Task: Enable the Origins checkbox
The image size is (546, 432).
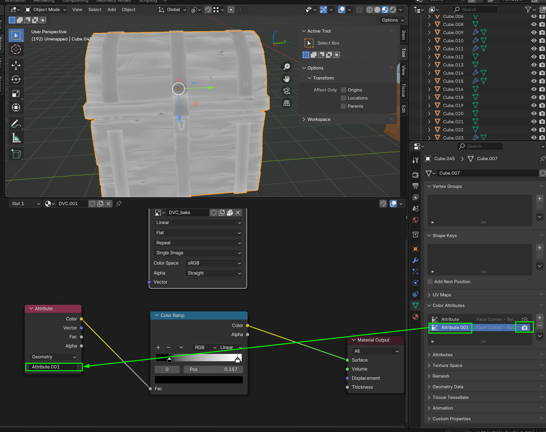Action: pos(343,90)
